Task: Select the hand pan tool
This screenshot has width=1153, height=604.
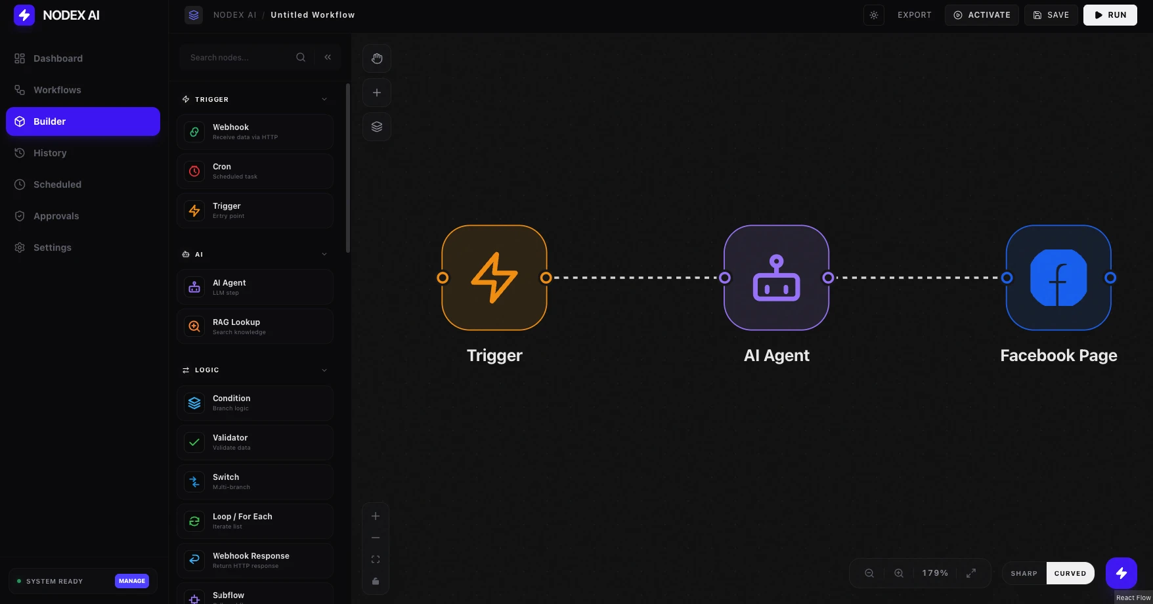Action: pos(377,58)
